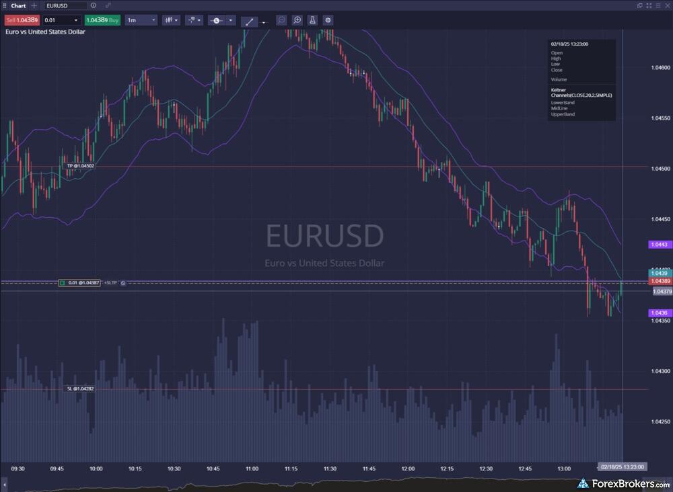The width and height of the screenshot is (673, 492).
Task: Click the Volume legend entry
Action: click(x=559, y=80)
